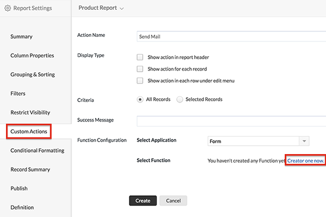Viewport: 326px width, 217px height.
Task: Click the Report Settings gear icon
Action: pos(8,9)
